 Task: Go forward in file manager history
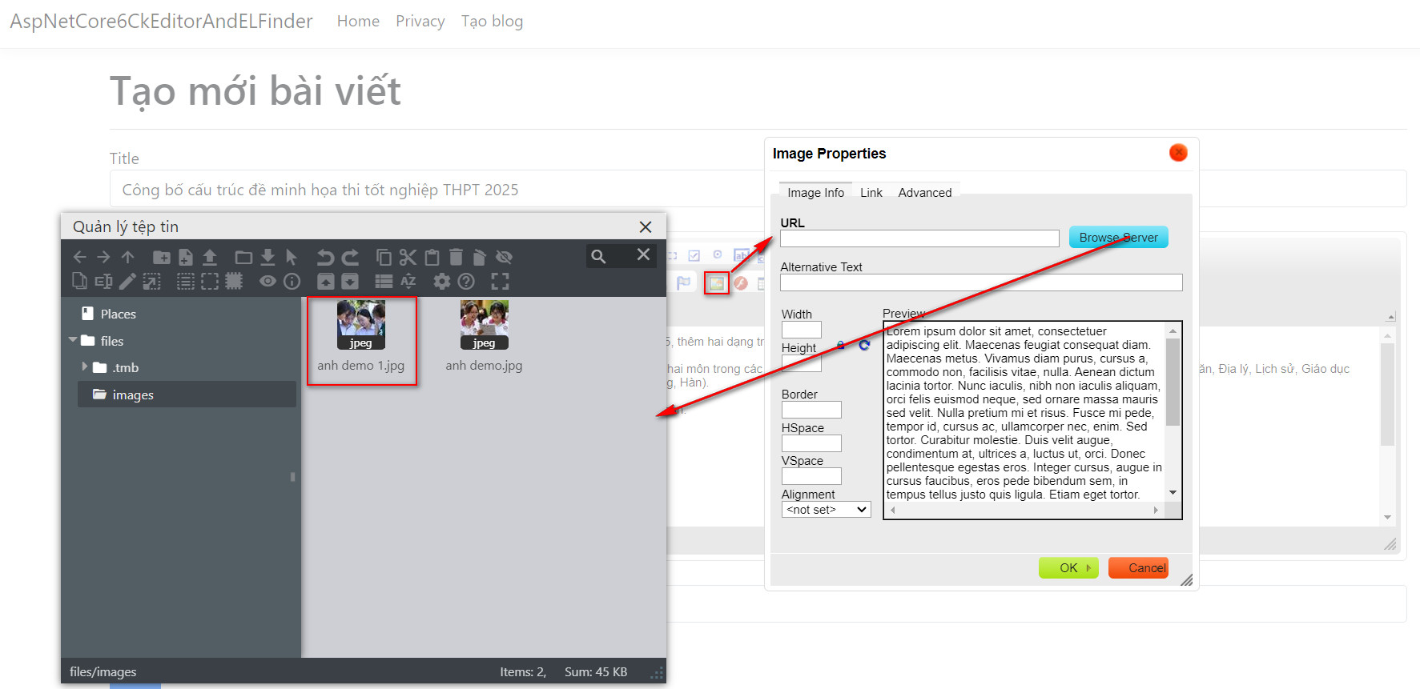pyautogui.click(x=103, y=257)
